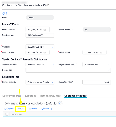Click the Nro. Contrato input field
This screenshot has height=127, width=116.
[x=40, y=35]
